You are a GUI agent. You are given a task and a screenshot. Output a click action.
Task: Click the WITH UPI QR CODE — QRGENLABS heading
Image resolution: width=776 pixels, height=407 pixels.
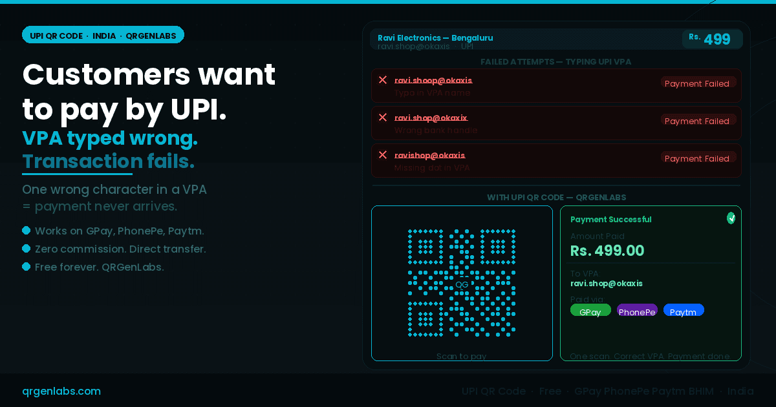coord(556,198)
